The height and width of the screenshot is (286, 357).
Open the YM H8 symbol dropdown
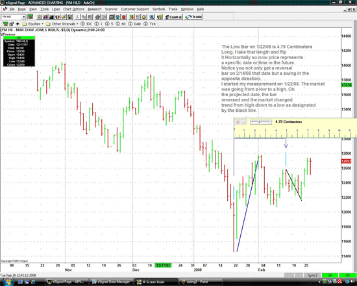tap(23, 17)
